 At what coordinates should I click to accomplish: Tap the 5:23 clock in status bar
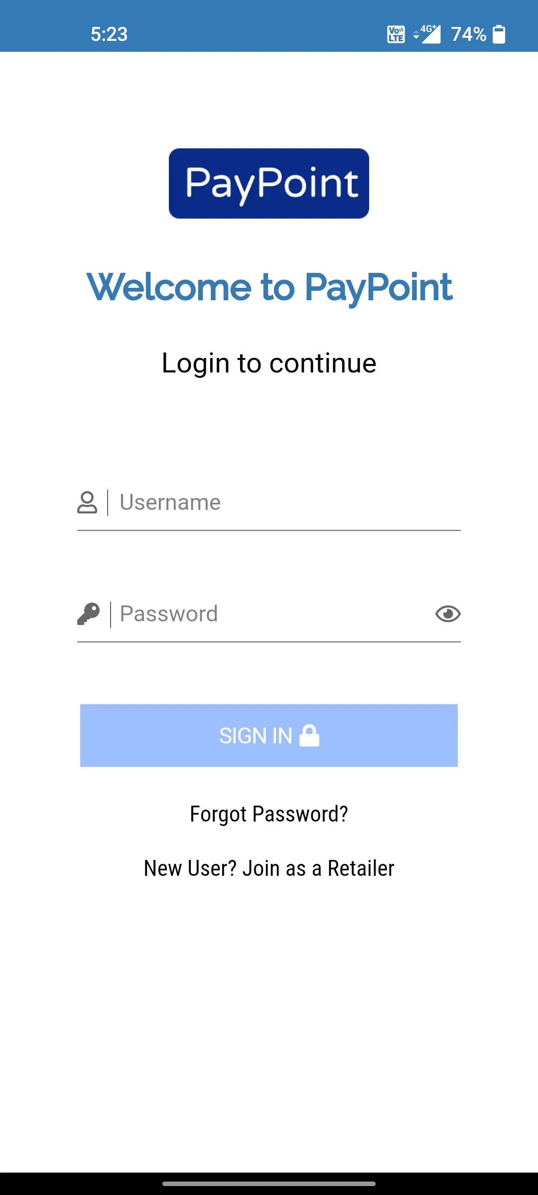point(109,34)
